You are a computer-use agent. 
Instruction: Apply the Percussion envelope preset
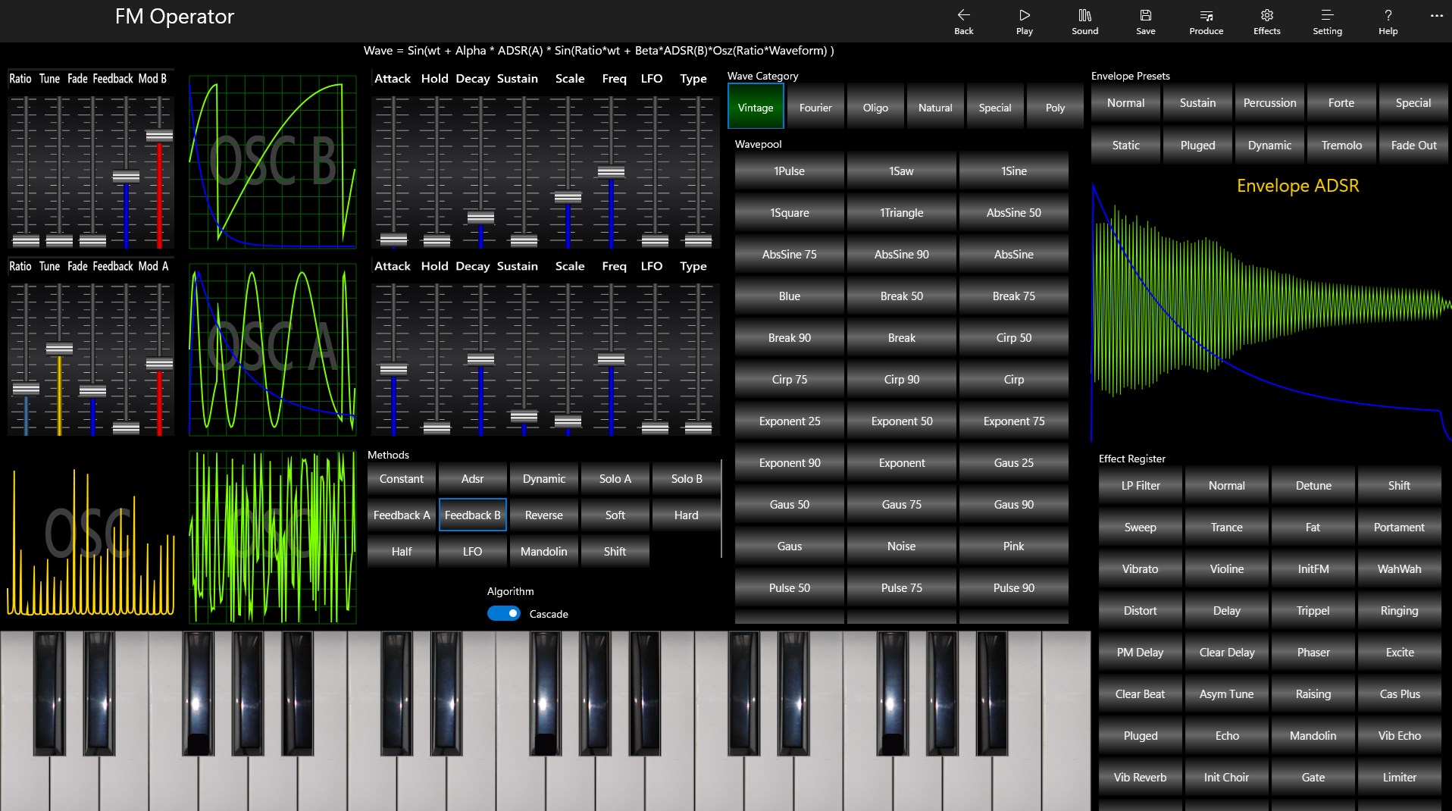coord(1269,102)
